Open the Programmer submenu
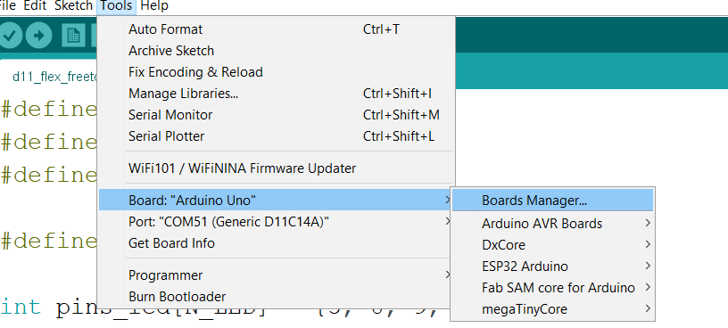This screenshot has height=328, width=728. tap(276, 275)
